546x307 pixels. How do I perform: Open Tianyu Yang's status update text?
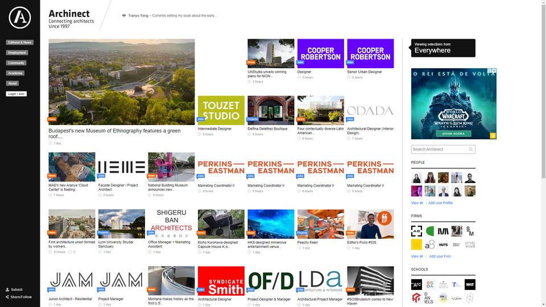pos(184,16)
